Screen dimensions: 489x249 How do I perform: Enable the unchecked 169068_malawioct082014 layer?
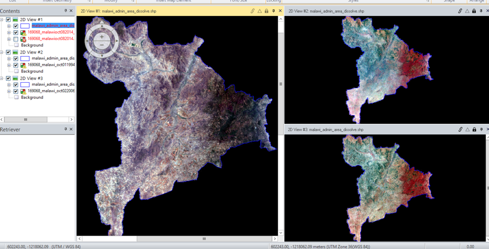(x=16, y=39)
